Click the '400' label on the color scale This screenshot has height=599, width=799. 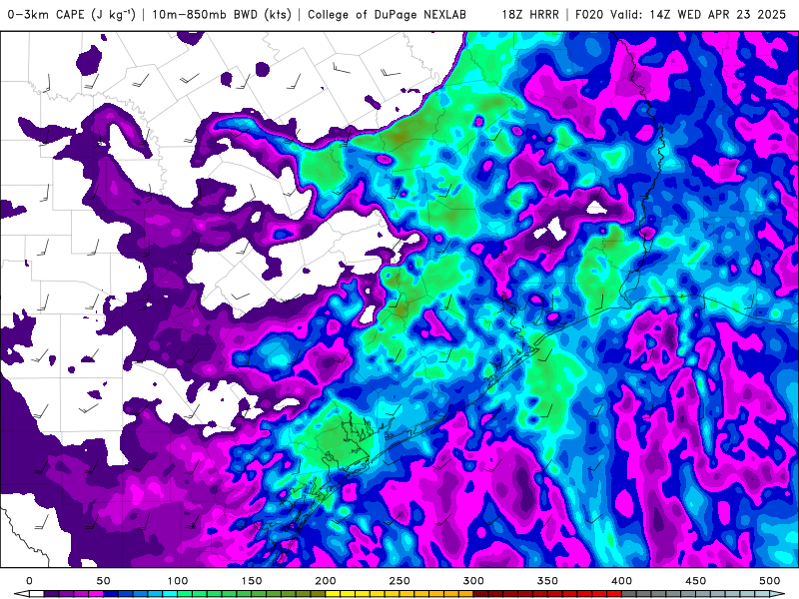pyautogui.click(x=621, y=581)
